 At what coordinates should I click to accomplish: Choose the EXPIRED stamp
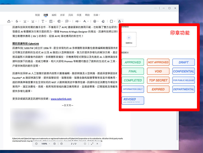tap(158, 89)
